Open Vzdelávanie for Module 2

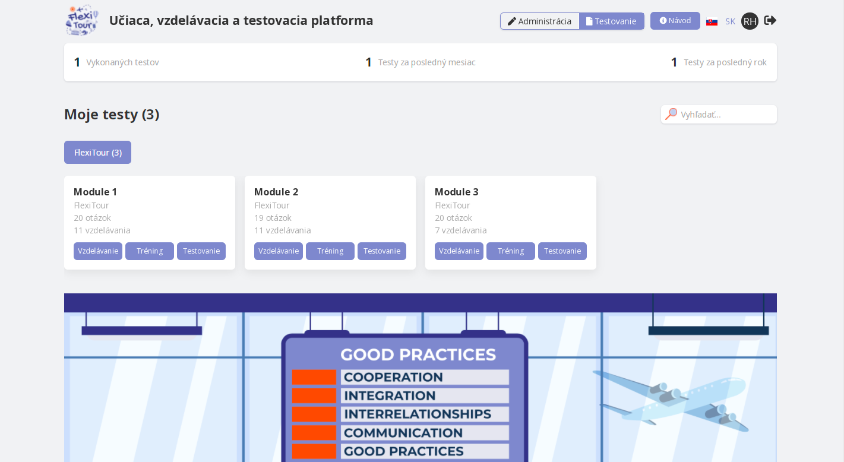tap(279, 251)
